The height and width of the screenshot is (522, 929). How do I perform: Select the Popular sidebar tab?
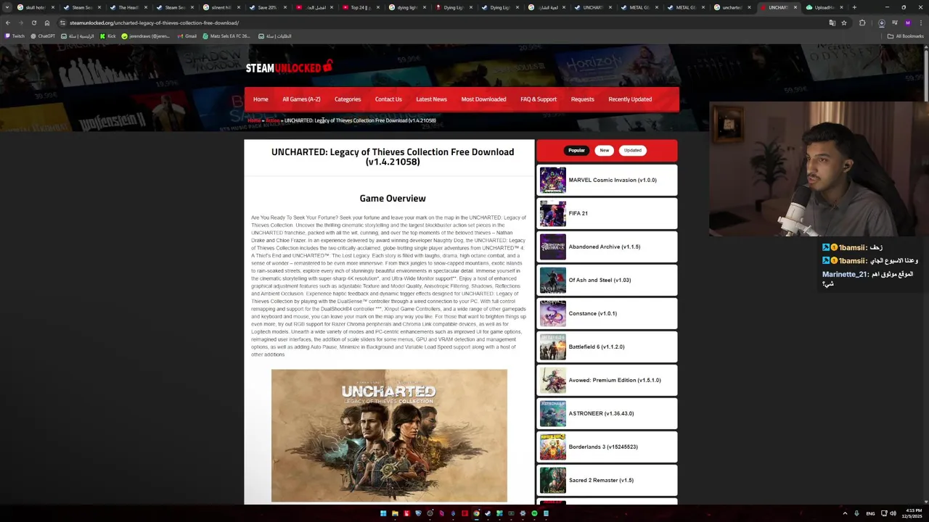[576, 150]
